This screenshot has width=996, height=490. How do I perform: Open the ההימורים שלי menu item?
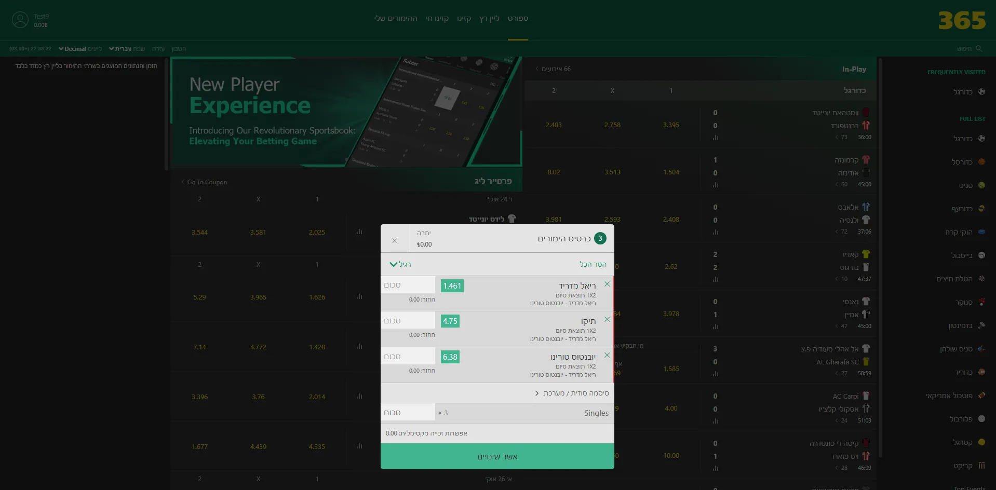(396, 18)
